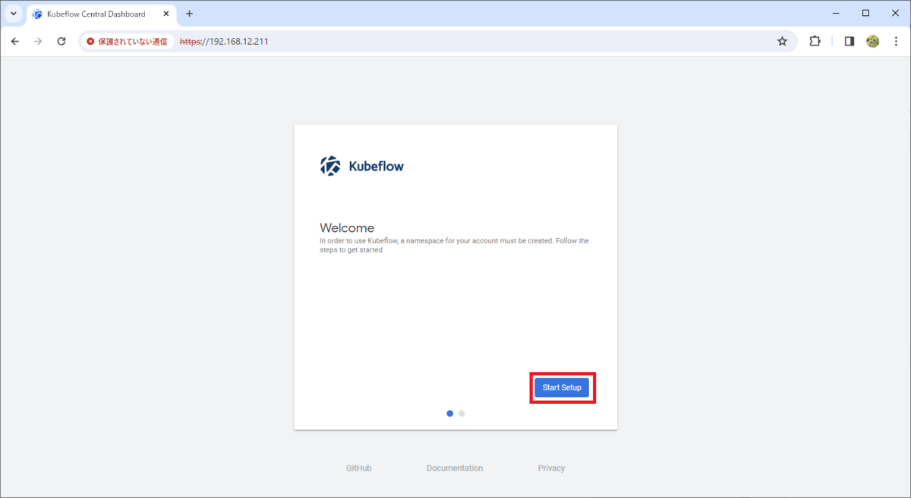Bookmark this page with star icon

point(782,42)
